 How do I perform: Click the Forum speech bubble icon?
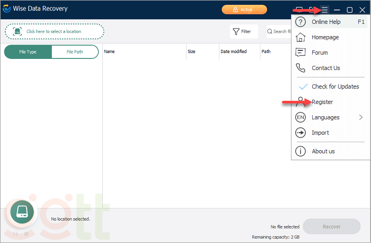click(x=301, y=53)
